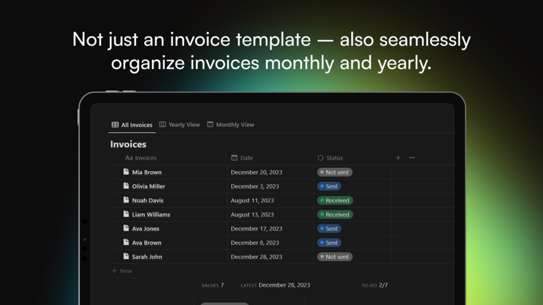
Task: Click the VALUES 7 count summary
Action: click(213, 285)
